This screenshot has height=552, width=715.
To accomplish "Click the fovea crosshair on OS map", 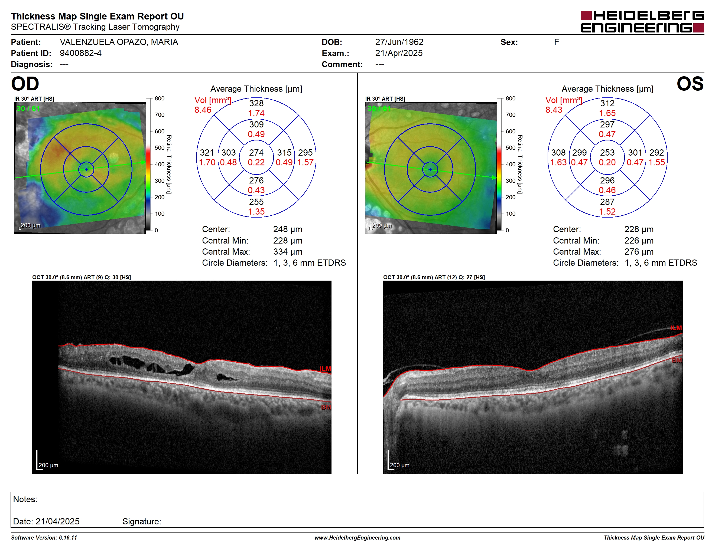I will point(430,169).
